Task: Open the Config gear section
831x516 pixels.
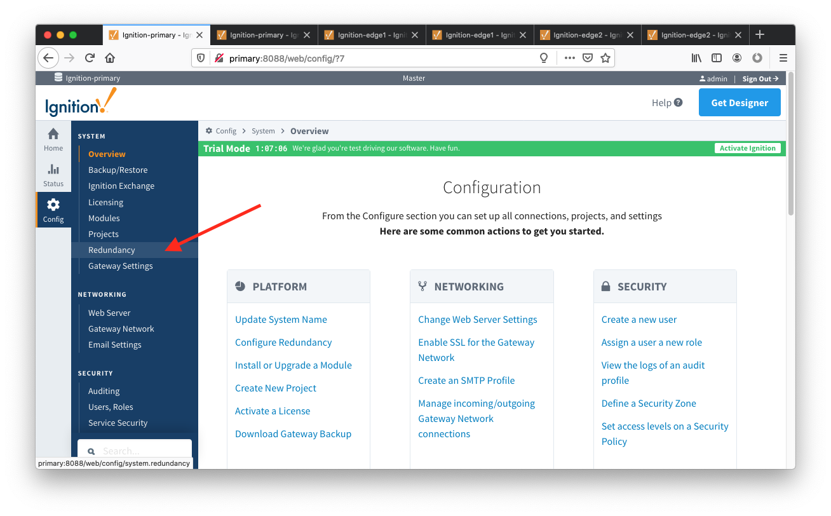Action: [53, 210]
